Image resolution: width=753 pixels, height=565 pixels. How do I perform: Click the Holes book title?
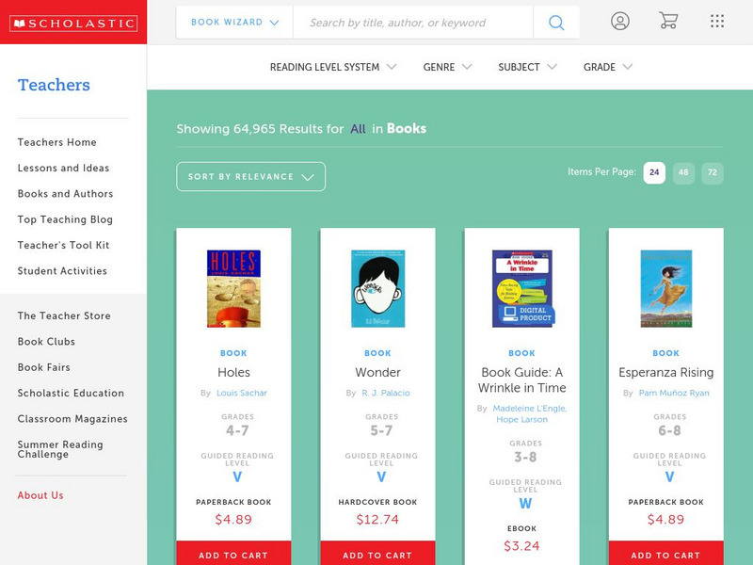(x=233, y=372)
